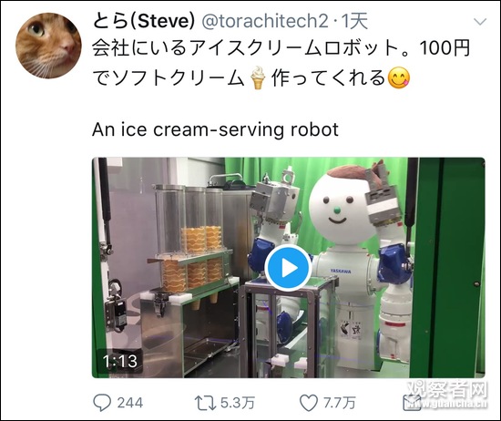Open the orange cat profile avatar
This screenshot has height=421, width=501.
point(48,46)
